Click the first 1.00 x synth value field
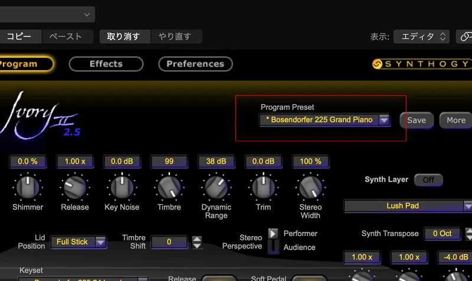The width and height of the screenshot is (472, 281). click(x=362, y=257)
